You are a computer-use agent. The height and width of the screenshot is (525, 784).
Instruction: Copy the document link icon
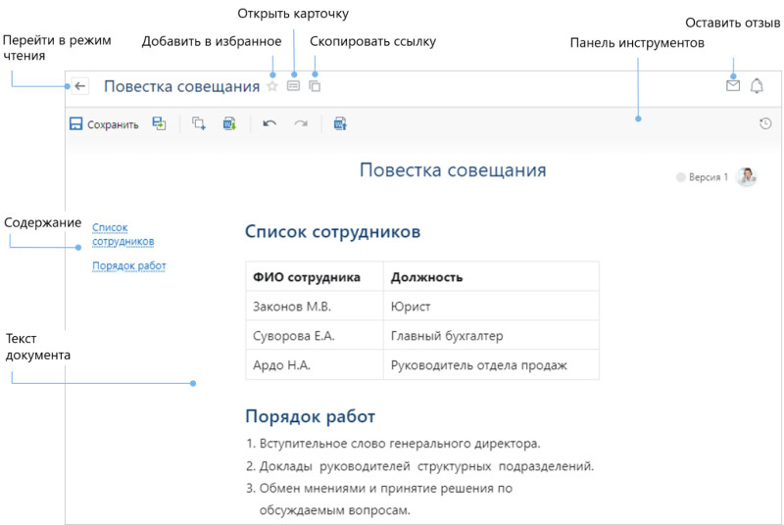pyautogui.click(x=315, y=86)
